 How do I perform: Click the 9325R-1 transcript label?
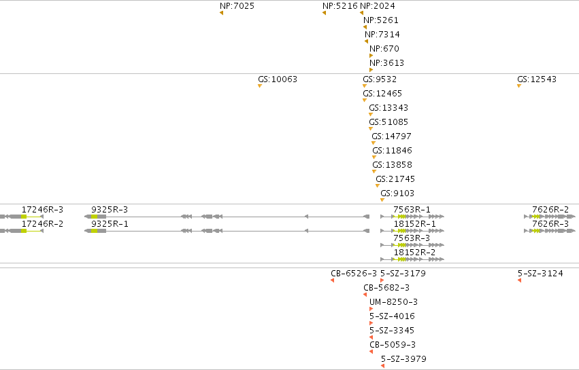[110, 224]
